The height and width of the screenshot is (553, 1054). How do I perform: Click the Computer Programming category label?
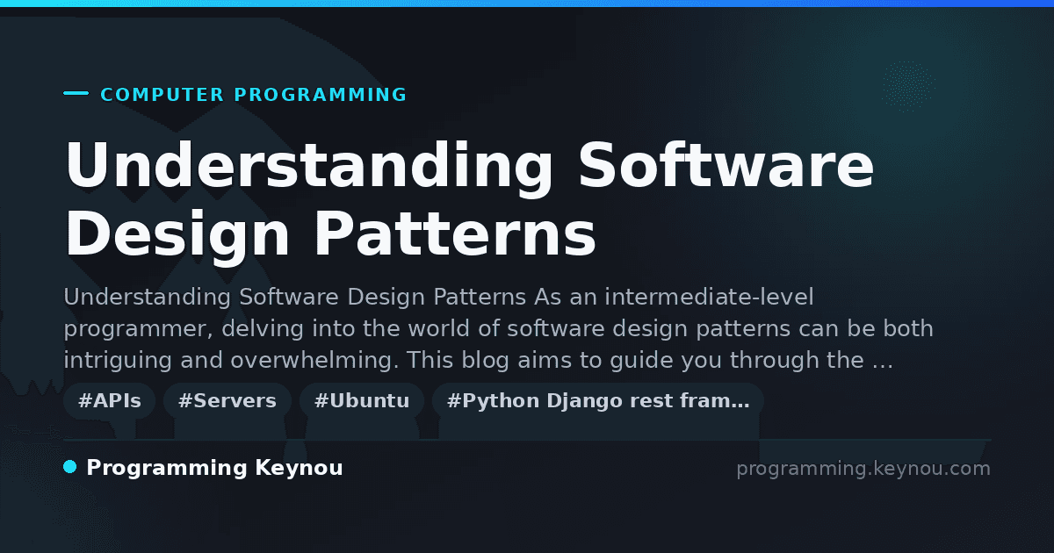(254, 95)
